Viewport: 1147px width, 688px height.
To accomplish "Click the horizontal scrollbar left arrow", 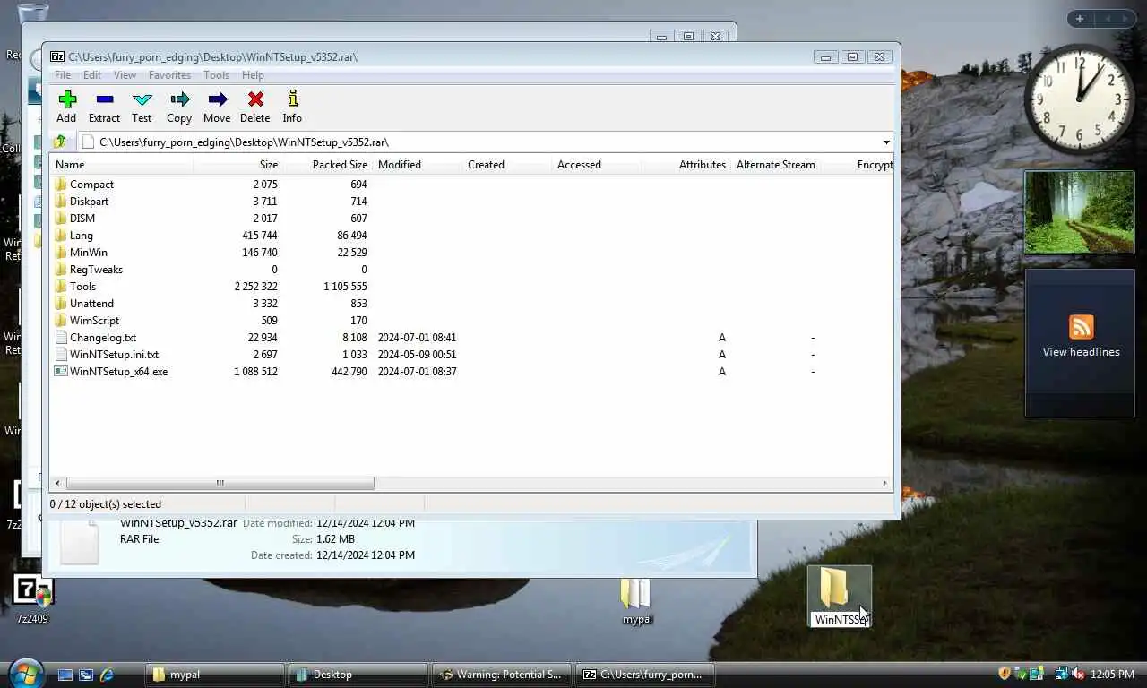I will point(57,483).
